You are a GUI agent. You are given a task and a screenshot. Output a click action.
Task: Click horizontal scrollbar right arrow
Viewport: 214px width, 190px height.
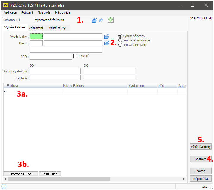pos(184,179)
